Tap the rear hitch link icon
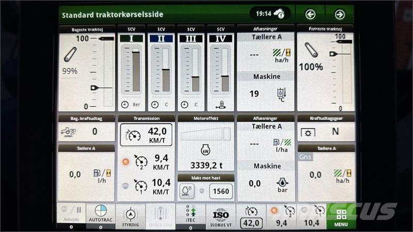Screen dimensions: 413x232 (x=70, y=55)
